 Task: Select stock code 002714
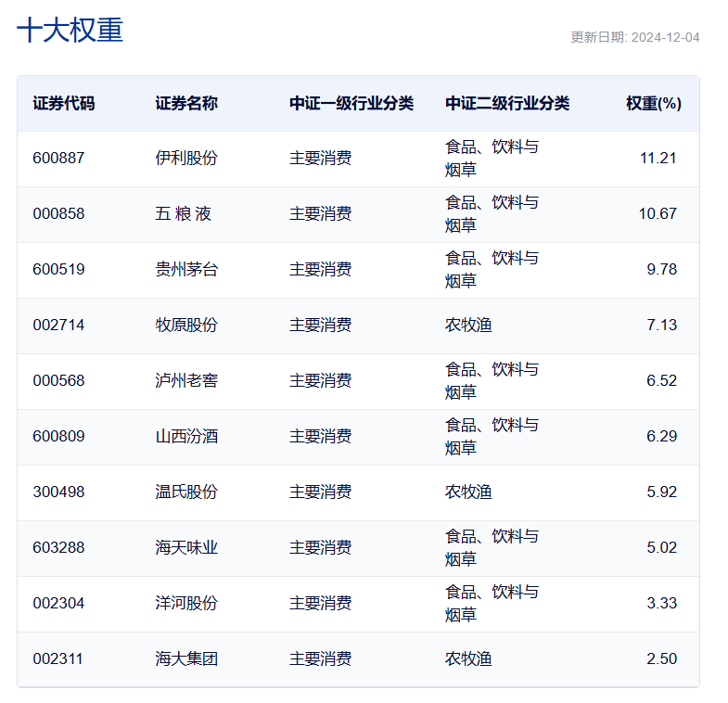click(58, 326)
